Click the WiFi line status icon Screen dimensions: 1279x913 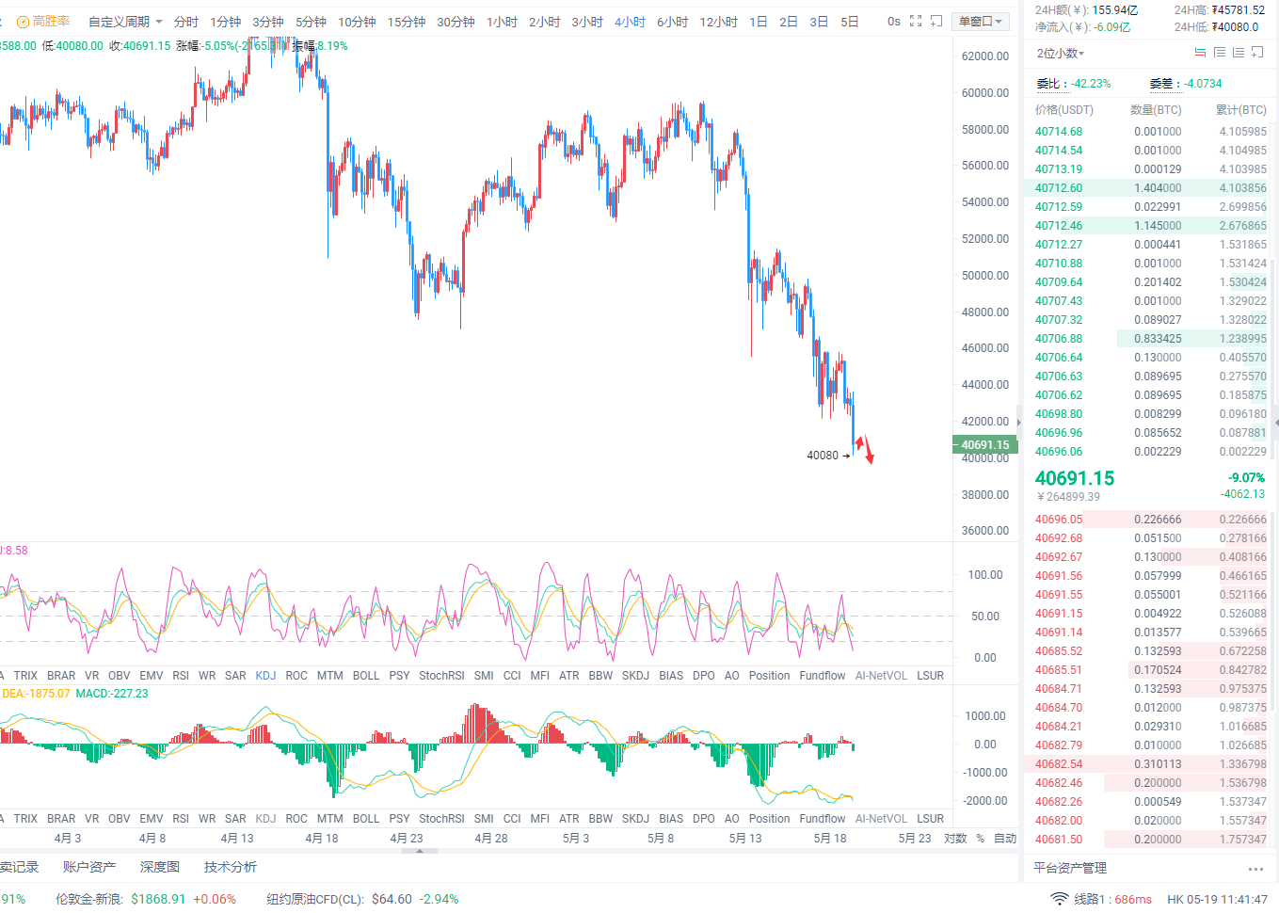point(1060,899)
